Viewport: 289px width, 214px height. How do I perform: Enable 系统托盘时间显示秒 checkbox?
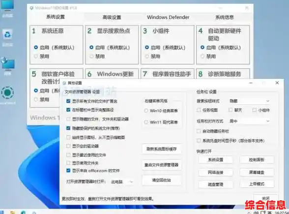[x=199, y=141]
